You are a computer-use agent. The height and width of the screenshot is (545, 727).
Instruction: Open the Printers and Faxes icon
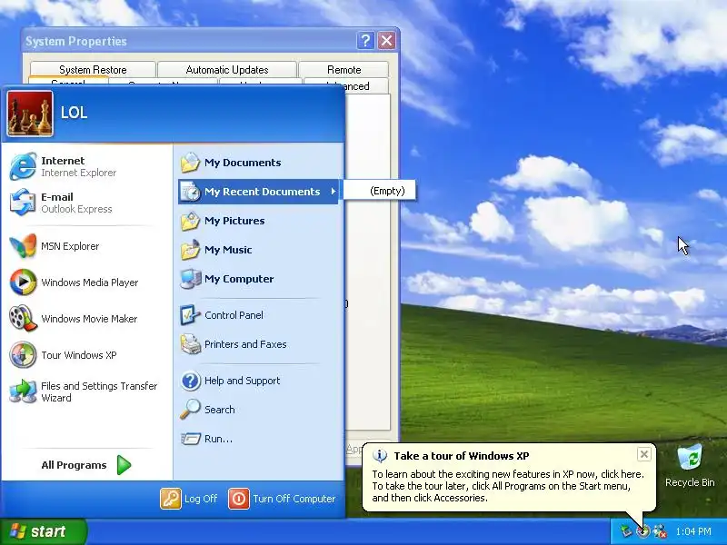190,344
